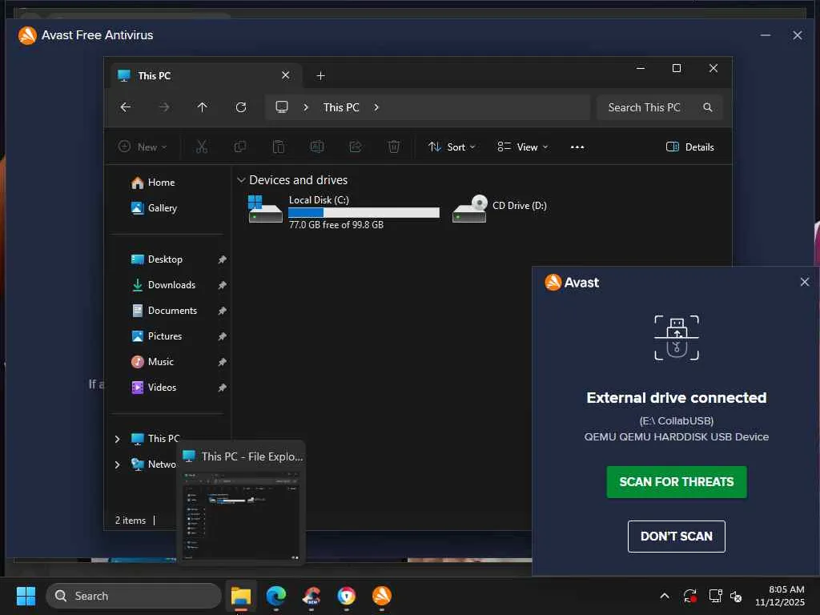Collapse the Devices and drives group
Image resolution: width=820 pixels, height=615 pixels.
(241, 180)
